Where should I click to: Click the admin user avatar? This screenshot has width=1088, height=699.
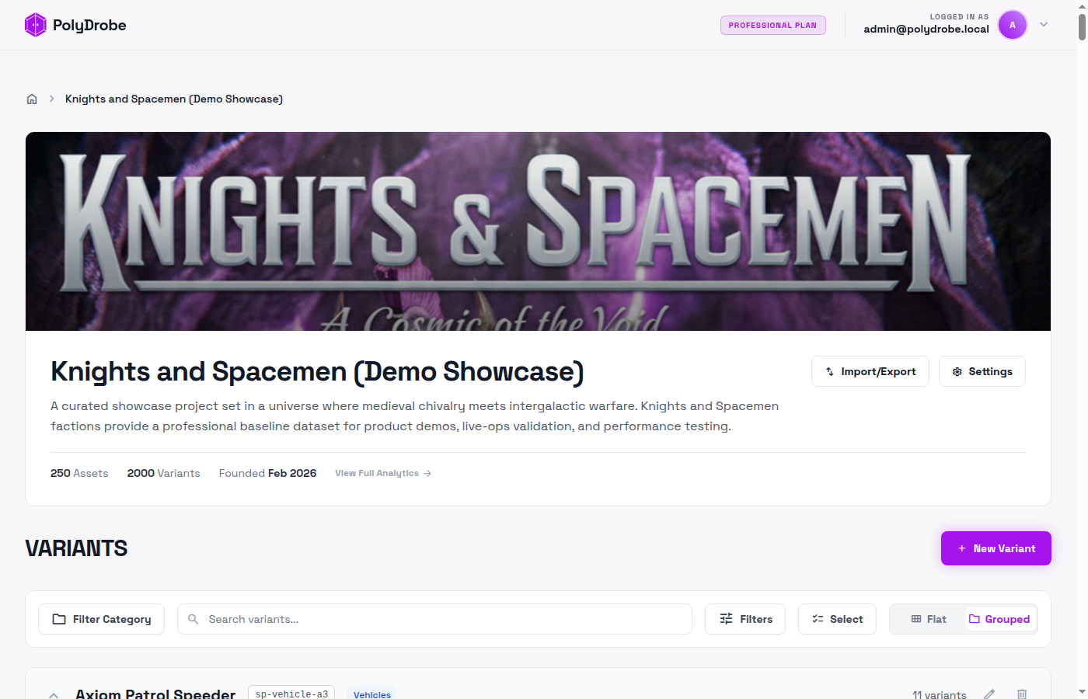click(1012, 25)
